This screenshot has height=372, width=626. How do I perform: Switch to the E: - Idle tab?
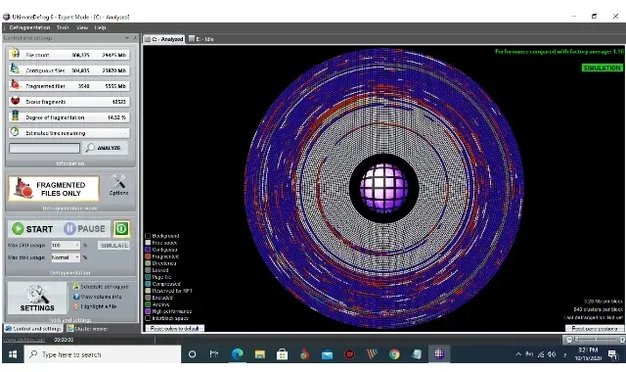[x=201, y=39]
